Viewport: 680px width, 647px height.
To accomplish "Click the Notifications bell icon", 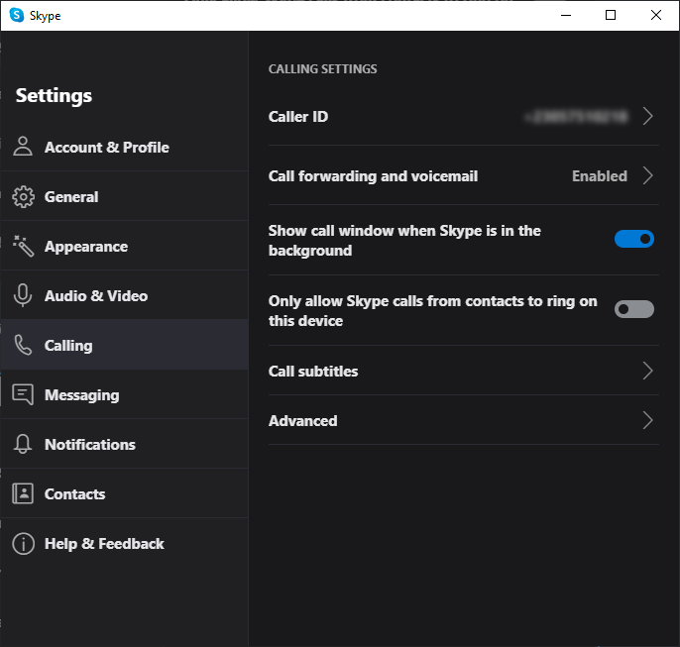I will (x=23, y=444).
